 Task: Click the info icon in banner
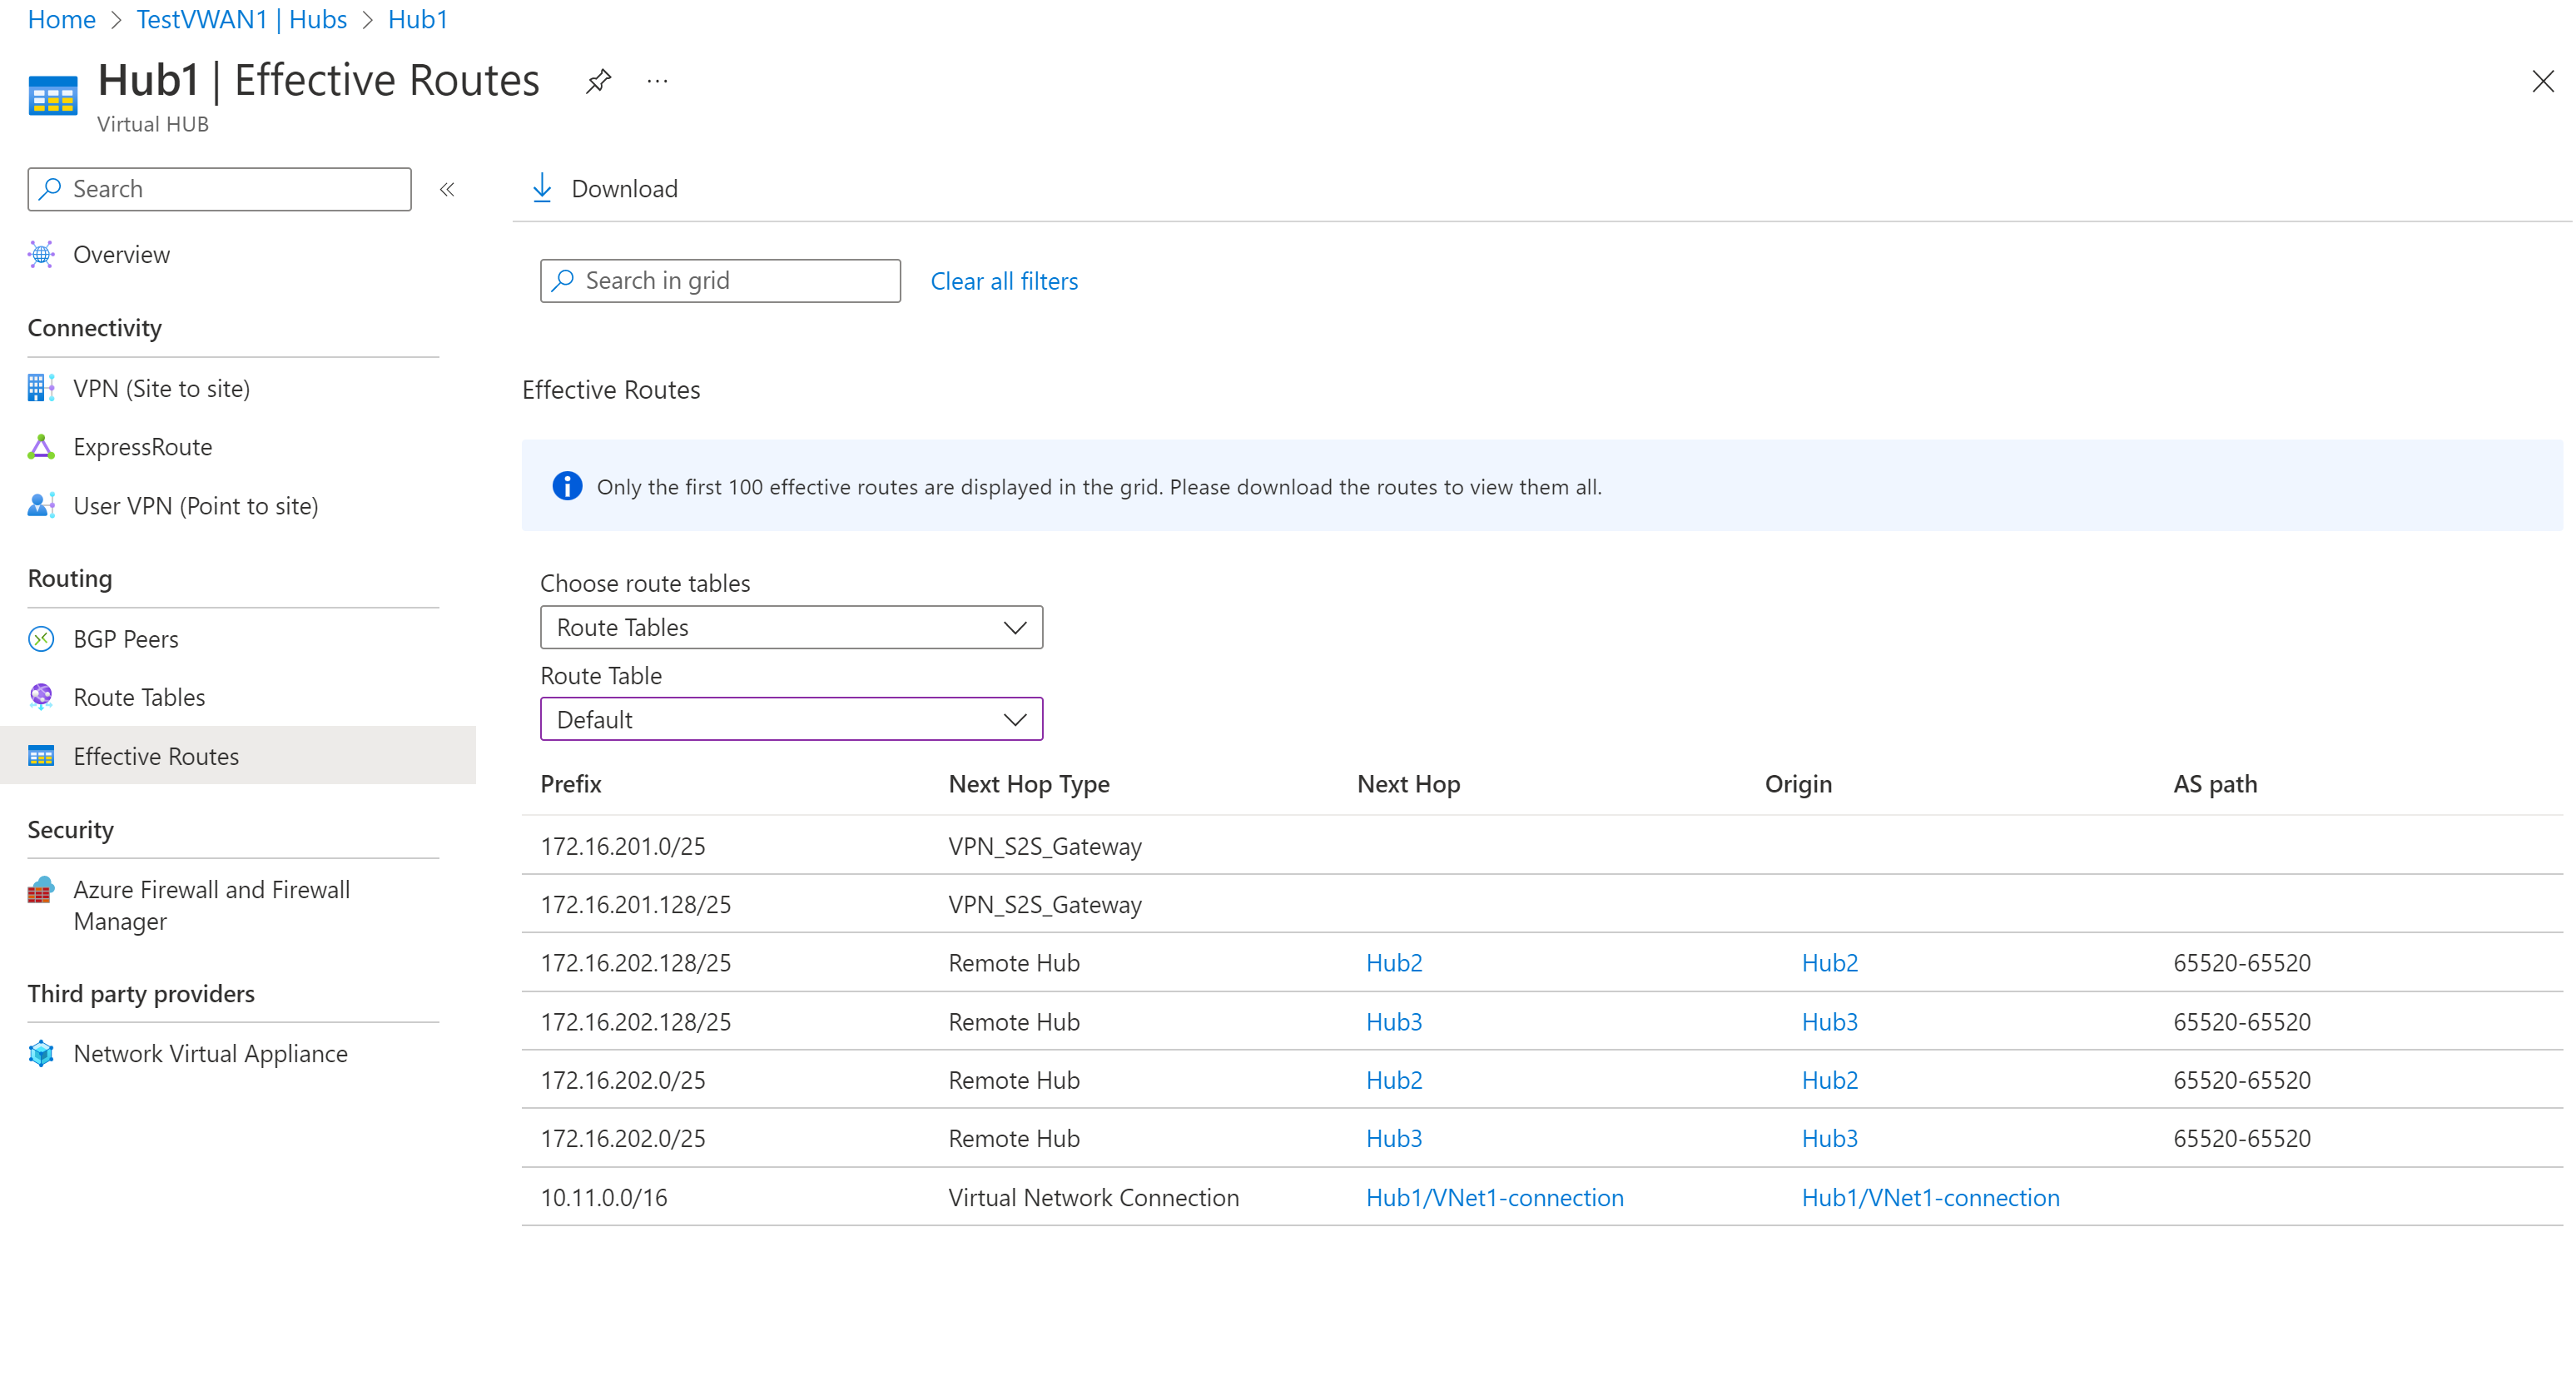[567, 486]
